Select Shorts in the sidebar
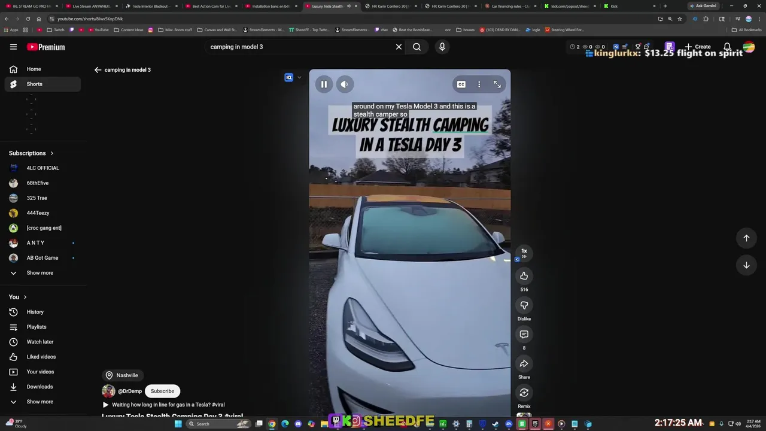The width and height of the screenshot is (766, 431). 42,84
